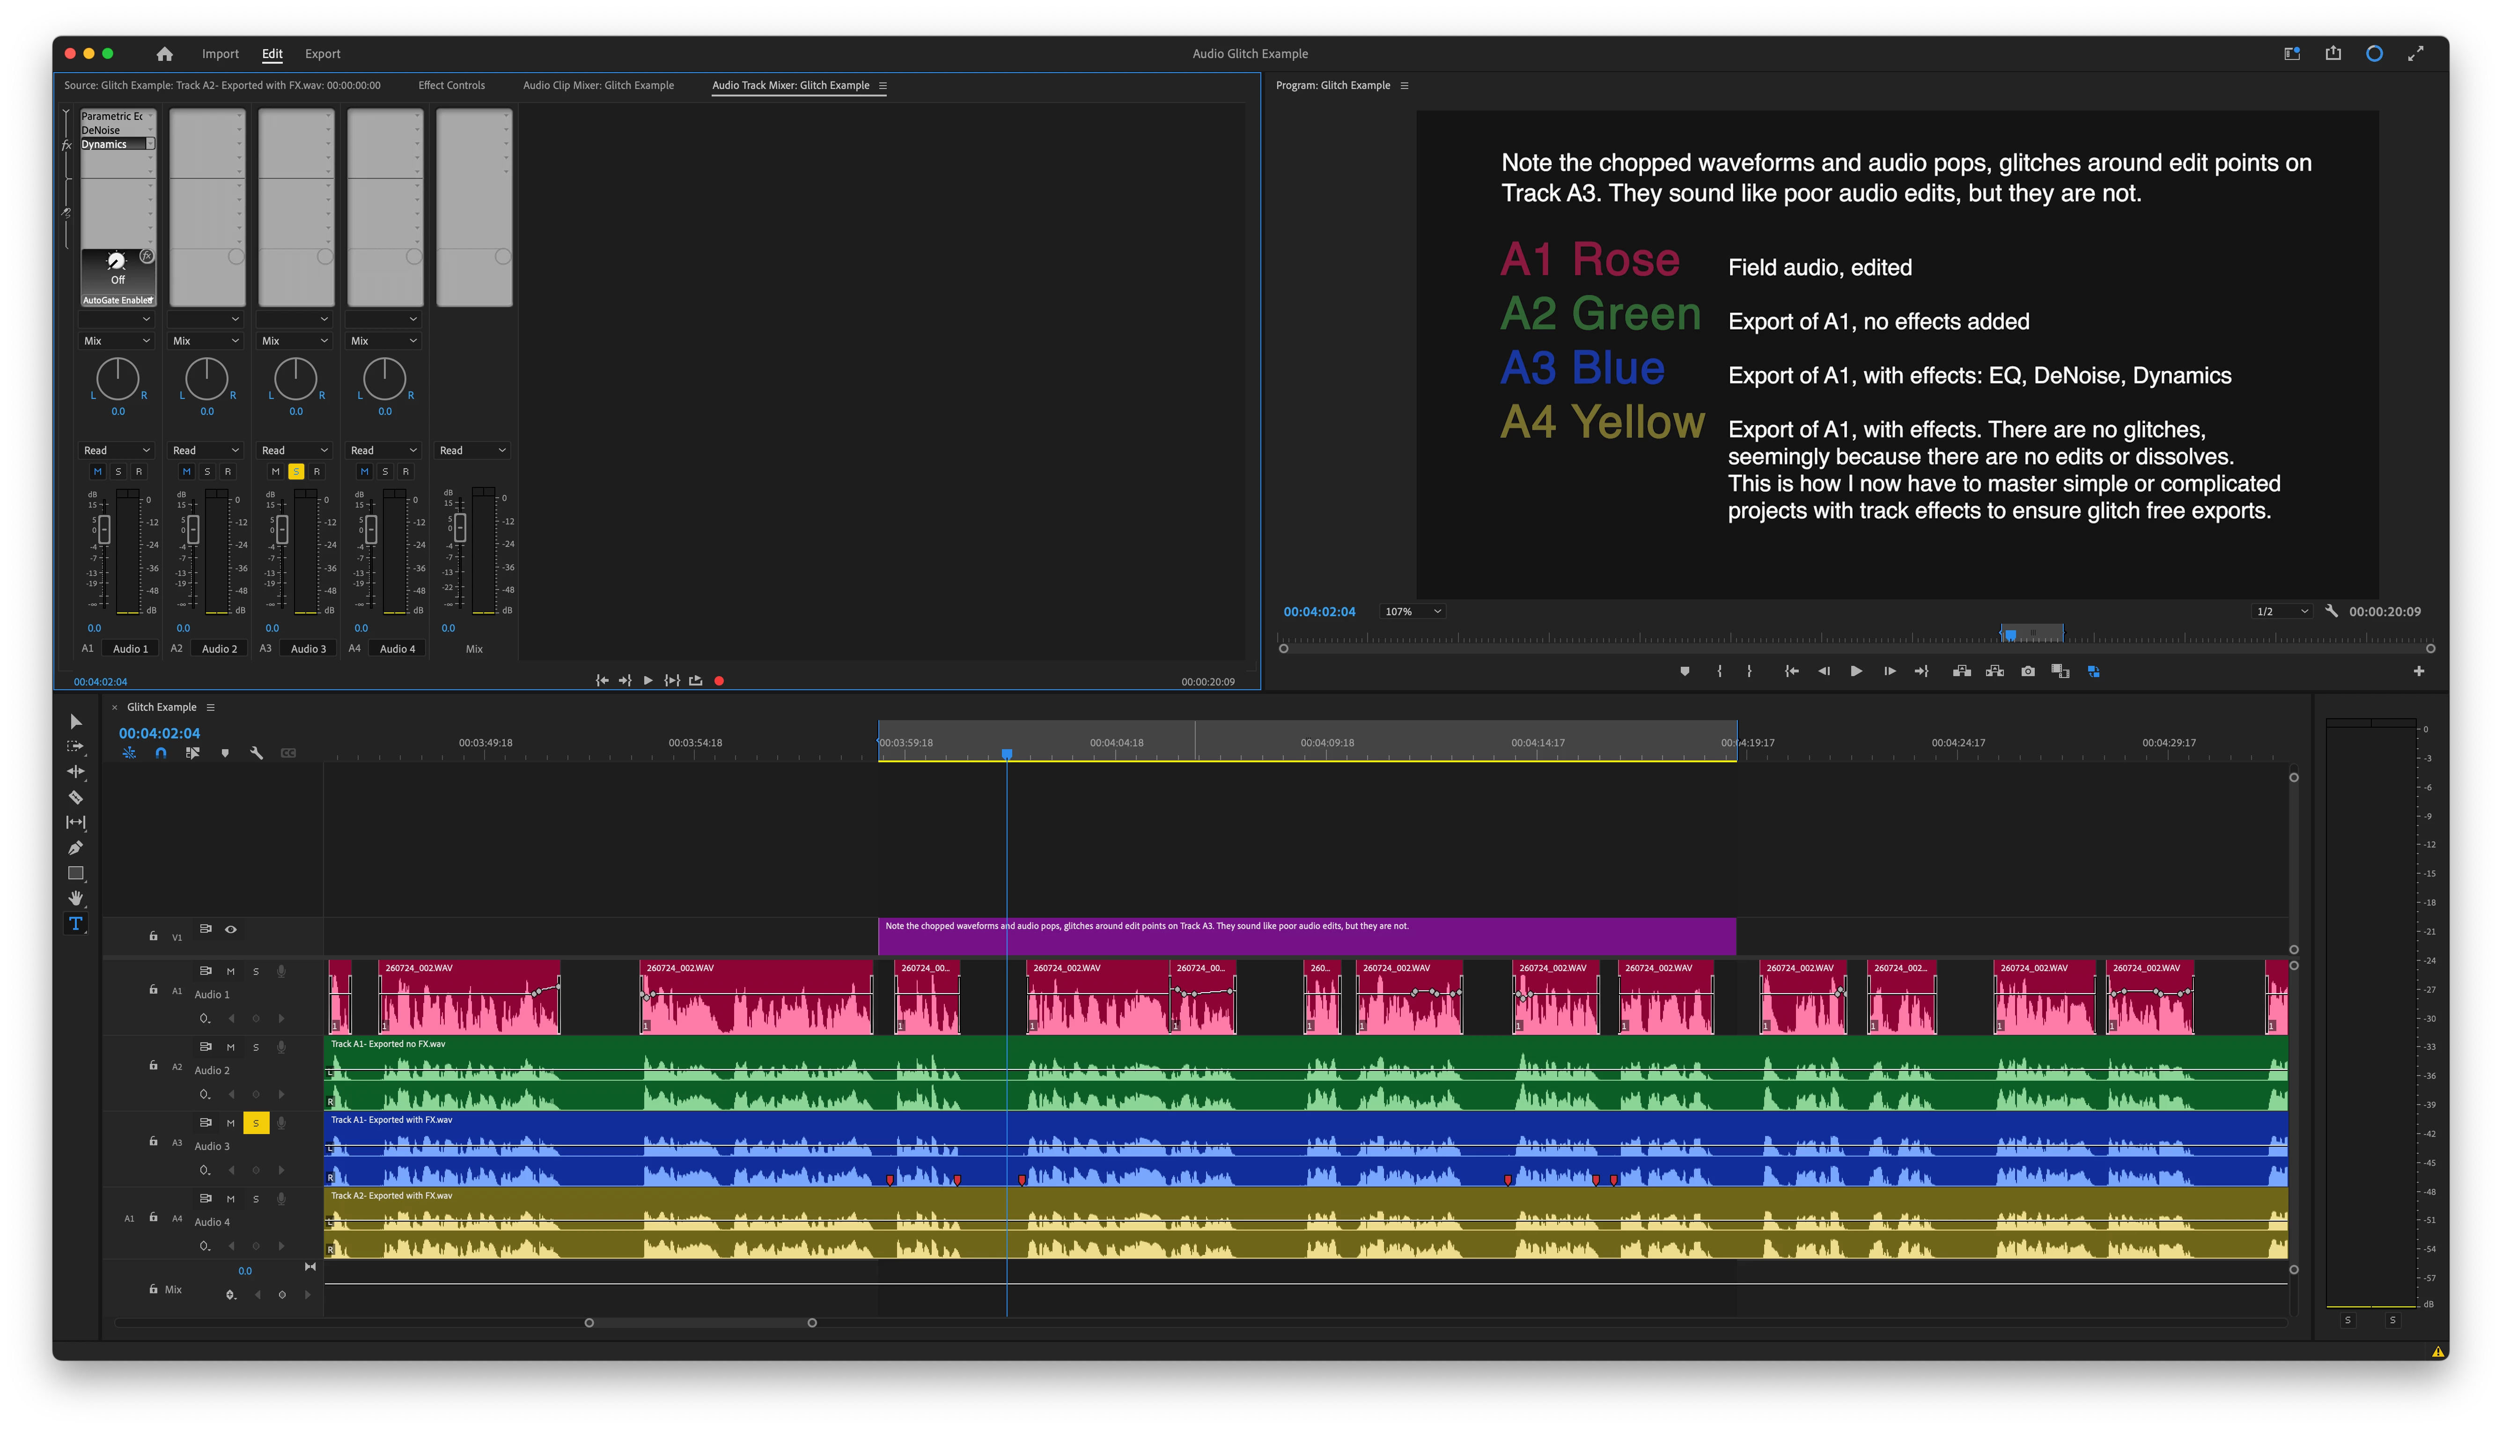
Task: Click the Home icon in header
Action: click(x=164, y=54)
